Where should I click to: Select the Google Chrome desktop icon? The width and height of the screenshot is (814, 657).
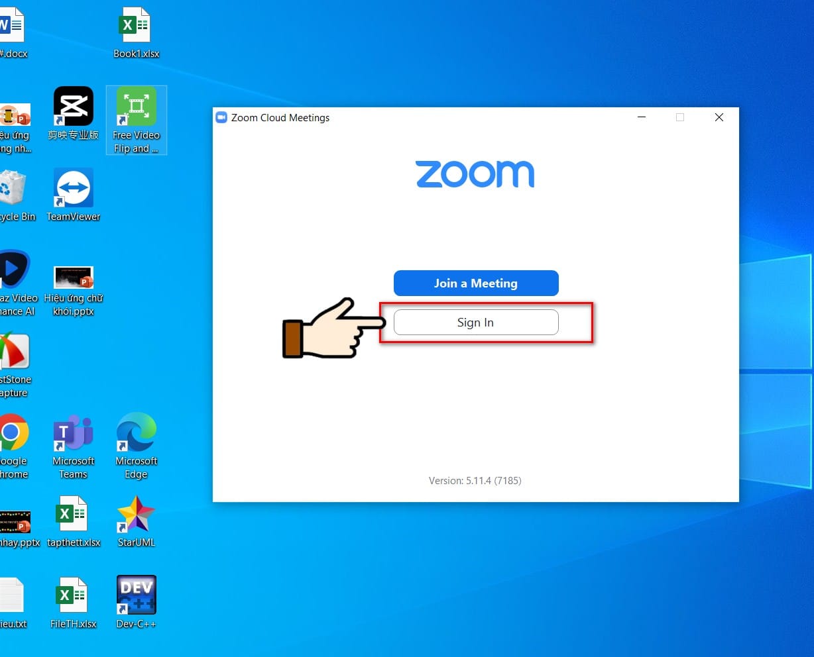coord(13,446)
